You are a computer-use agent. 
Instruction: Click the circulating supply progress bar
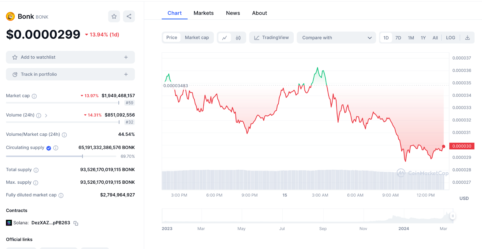click(61, 156)
